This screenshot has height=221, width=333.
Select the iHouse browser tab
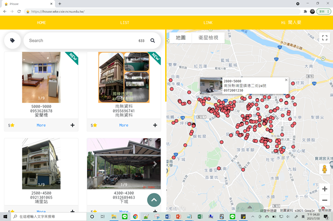pyautogui.click(x=27, y=4)
